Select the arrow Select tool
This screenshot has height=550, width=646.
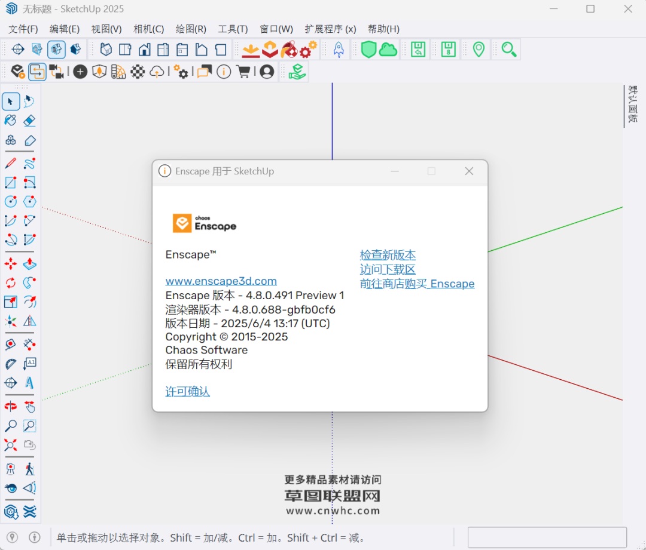click(11, 102)
